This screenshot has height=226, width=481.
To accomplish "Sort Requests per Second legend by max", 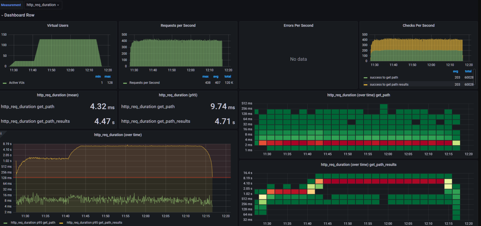I will tap(205, 76).
